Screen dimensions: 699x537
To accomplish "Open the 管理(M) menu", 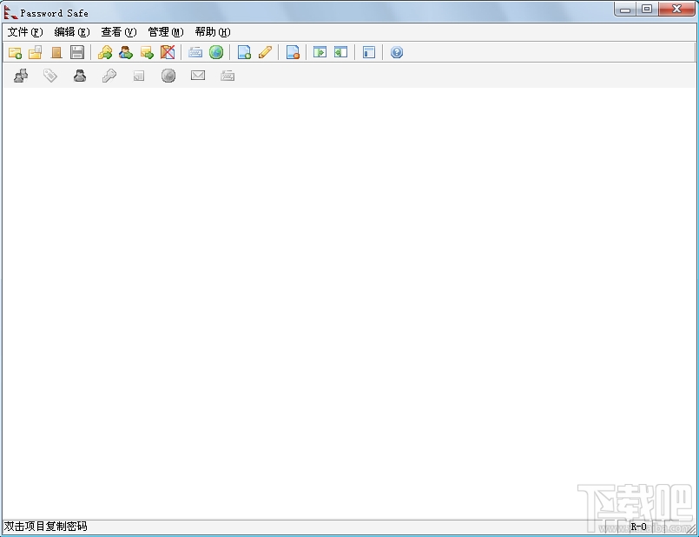I will tap(165, 32).
